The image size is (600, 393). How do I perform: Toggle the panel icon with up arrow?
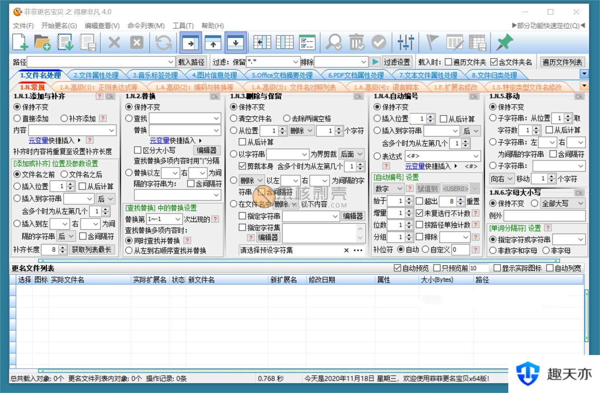click(x=213, y=43)
